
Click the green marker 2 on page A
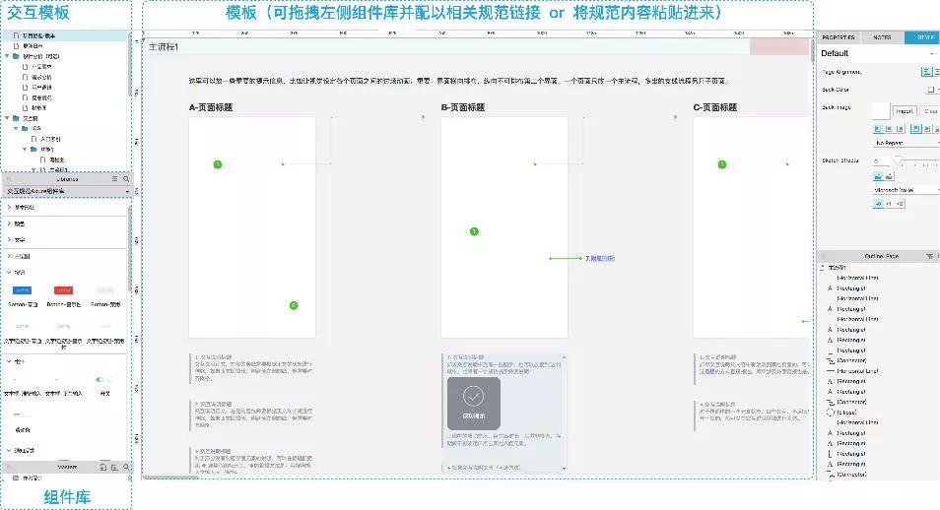coord(293,306)
